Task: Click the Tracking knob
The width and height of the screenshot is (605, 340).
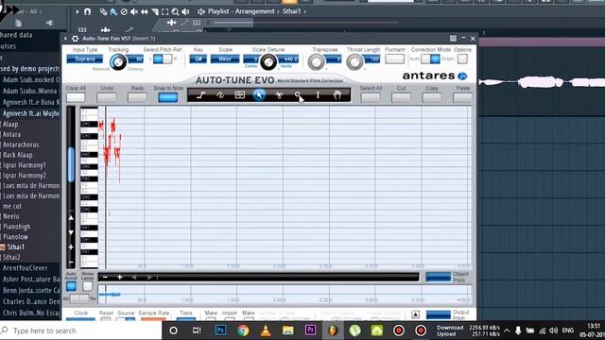Action: click(118, 61)
